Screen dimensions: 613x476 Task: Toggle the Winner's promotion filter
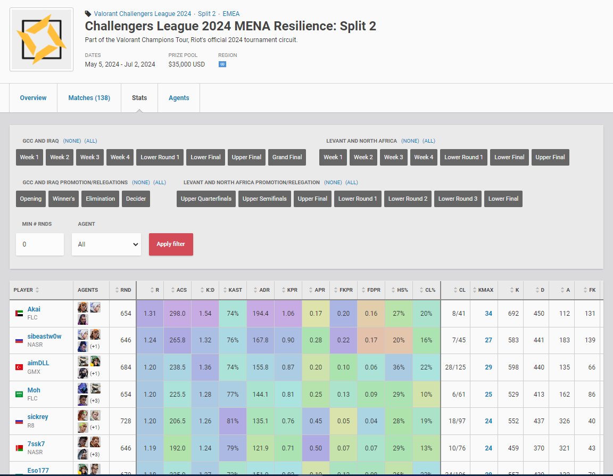(x=64, y=199)
